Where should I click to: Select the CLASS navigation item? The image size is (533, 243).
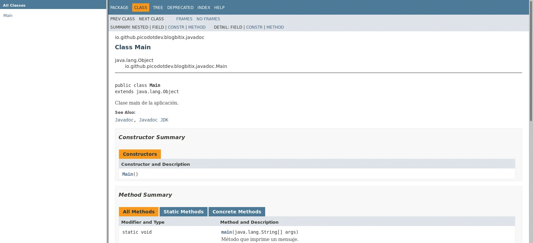coord(141,8)
